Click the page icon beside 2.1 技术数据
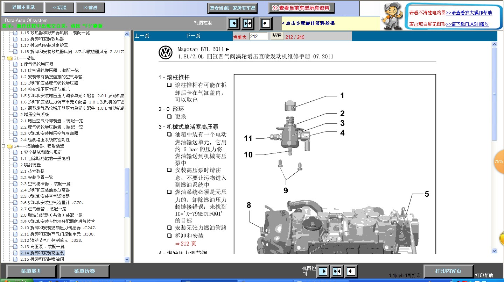504x282 pixels. pyautogui.click(x=15, y=171)
